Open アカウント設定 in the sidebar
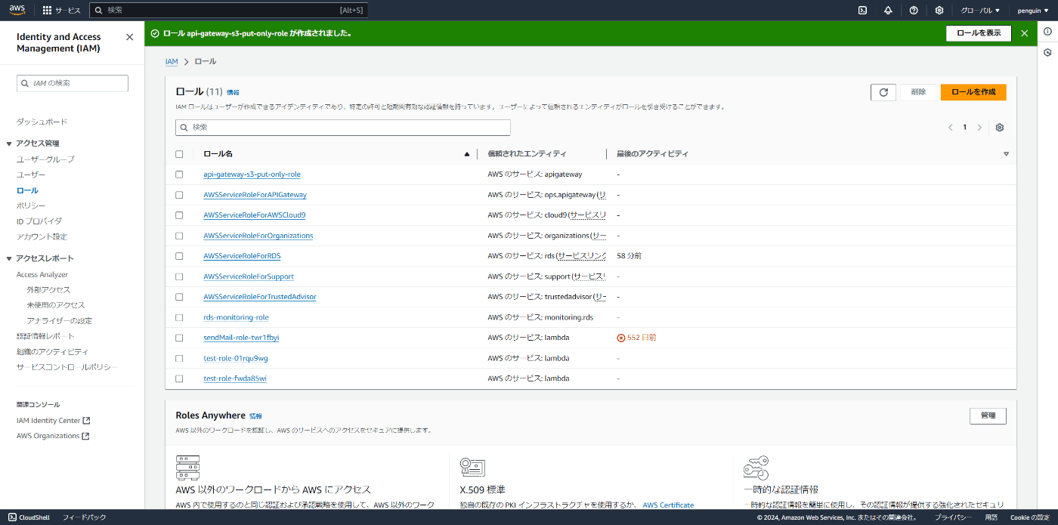 (42, 236)
